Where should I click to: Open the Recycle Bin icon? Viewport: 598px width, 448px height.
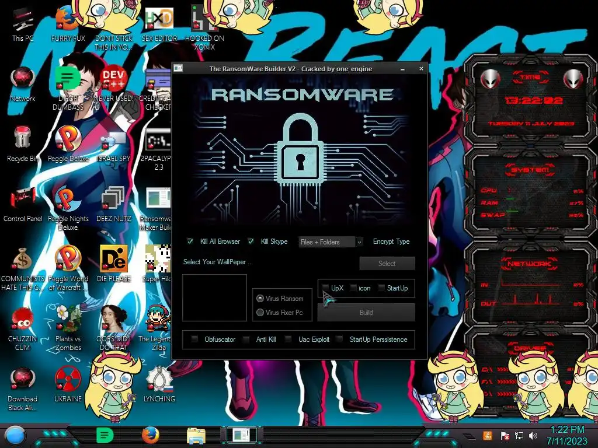[x=23, y=144]
